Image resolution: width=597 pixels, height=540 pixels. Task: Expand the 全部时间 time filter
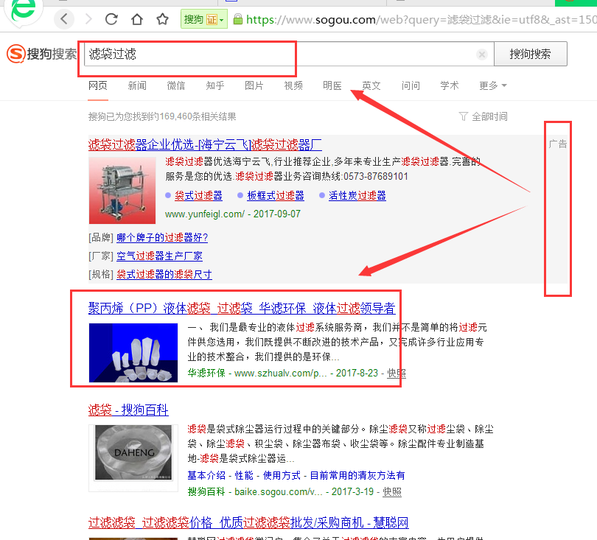(x=483, y=116)
